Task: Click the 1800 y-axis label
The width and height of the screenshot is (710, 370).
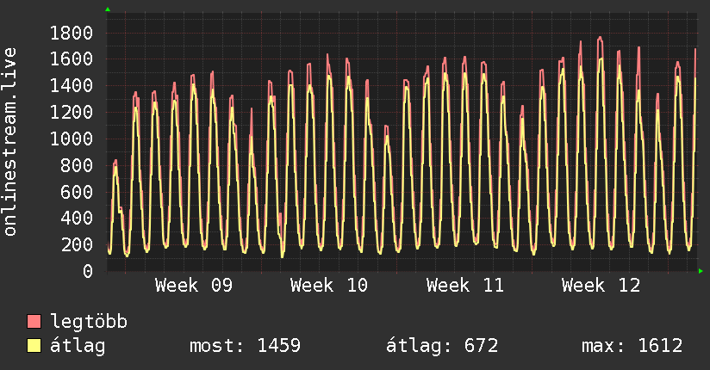Action: [72, 33]
